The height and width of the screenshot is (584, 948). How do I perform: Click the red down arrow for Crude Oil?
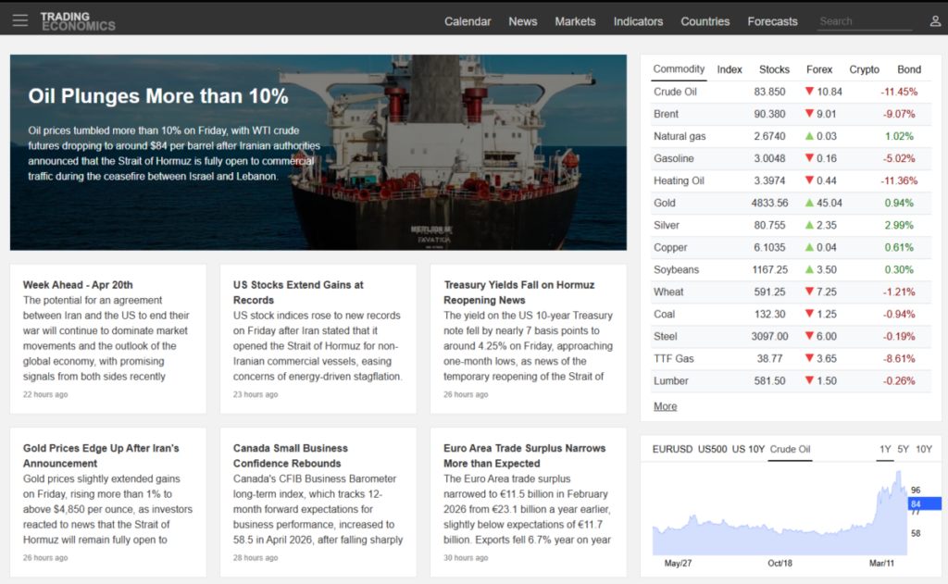pyautogui.click(x=809, y=92)
